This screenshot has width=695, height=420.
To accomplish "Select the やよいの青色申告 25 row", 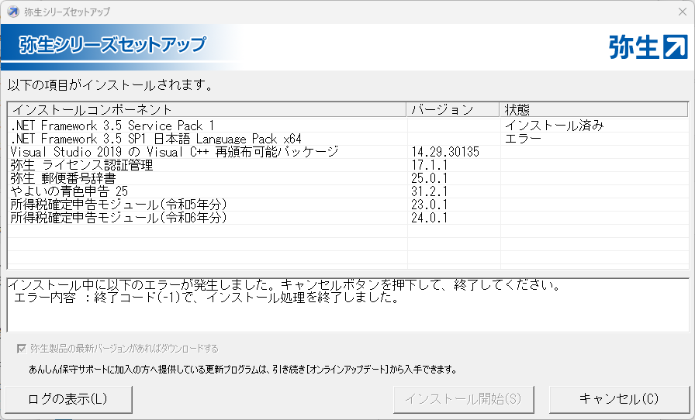I will tap(348, 191).
